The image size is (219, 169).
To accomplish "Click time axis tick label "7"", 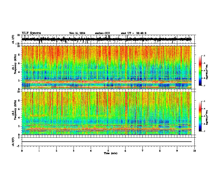I will point(143,151).
